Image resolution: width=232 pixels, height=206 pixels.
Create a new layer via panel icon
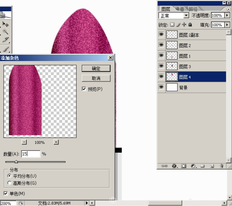pyautogui.click(x=212, y=166)
